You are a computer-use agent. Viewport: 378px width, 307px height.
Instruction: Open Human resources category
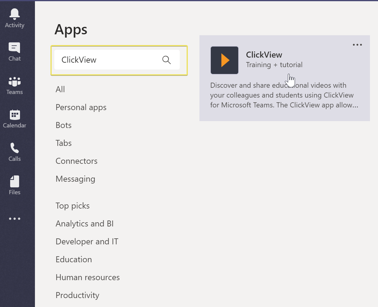click(x=87, y=277)
